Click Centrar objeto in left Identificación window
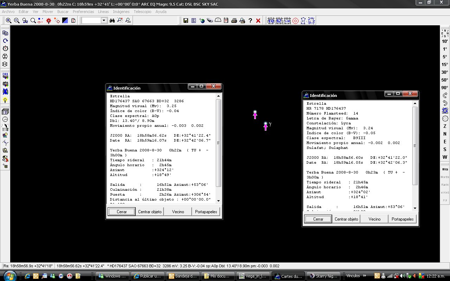This screenshot has height=281, width=450. point(150,212)
